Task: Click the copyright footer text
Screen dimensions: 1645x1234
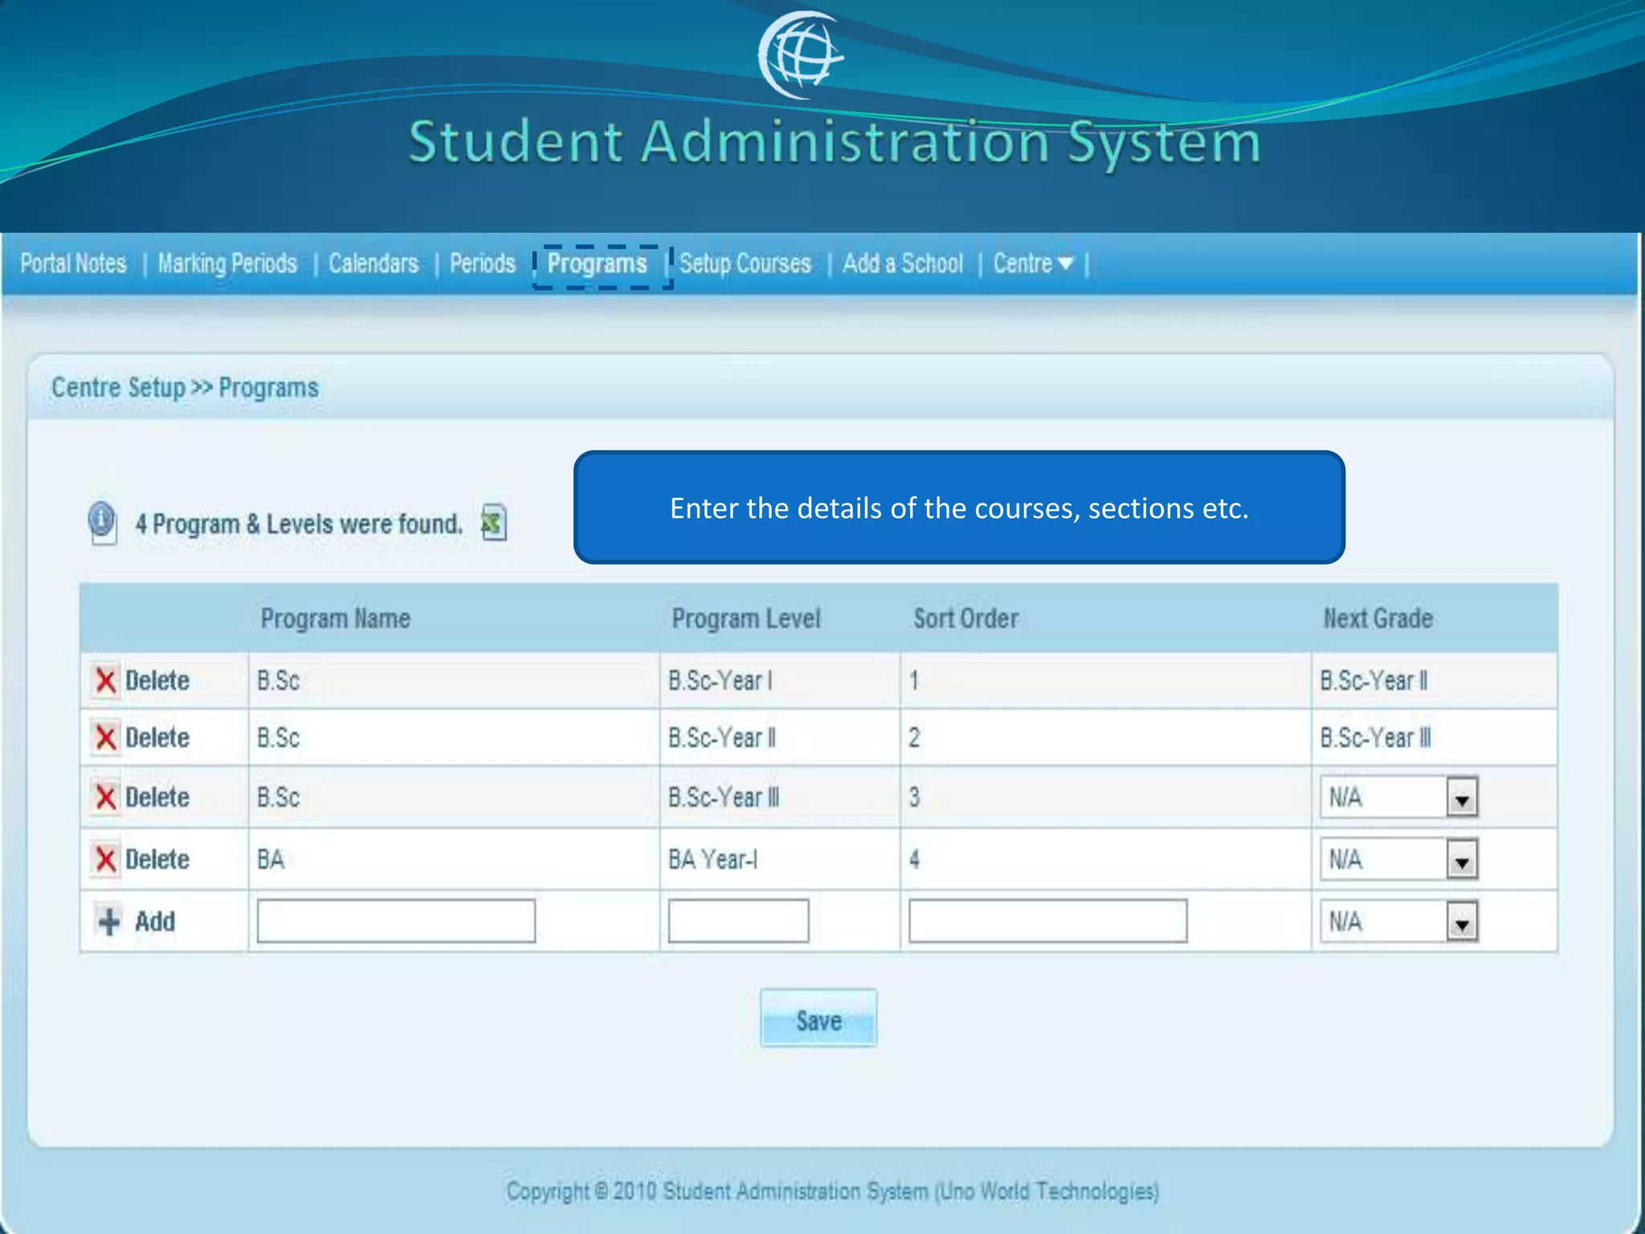Action: (832, 1191)
